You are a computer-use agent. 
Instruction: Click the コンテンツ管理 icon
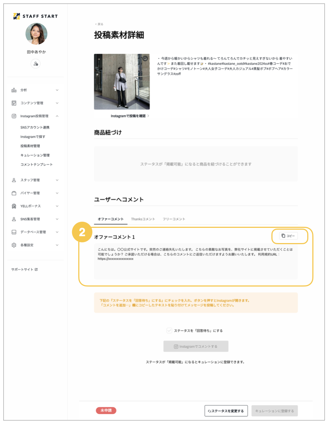[14, 103]
